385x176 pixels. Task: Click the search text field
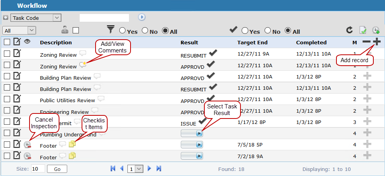pyautogui.click(x=104, y=17)
